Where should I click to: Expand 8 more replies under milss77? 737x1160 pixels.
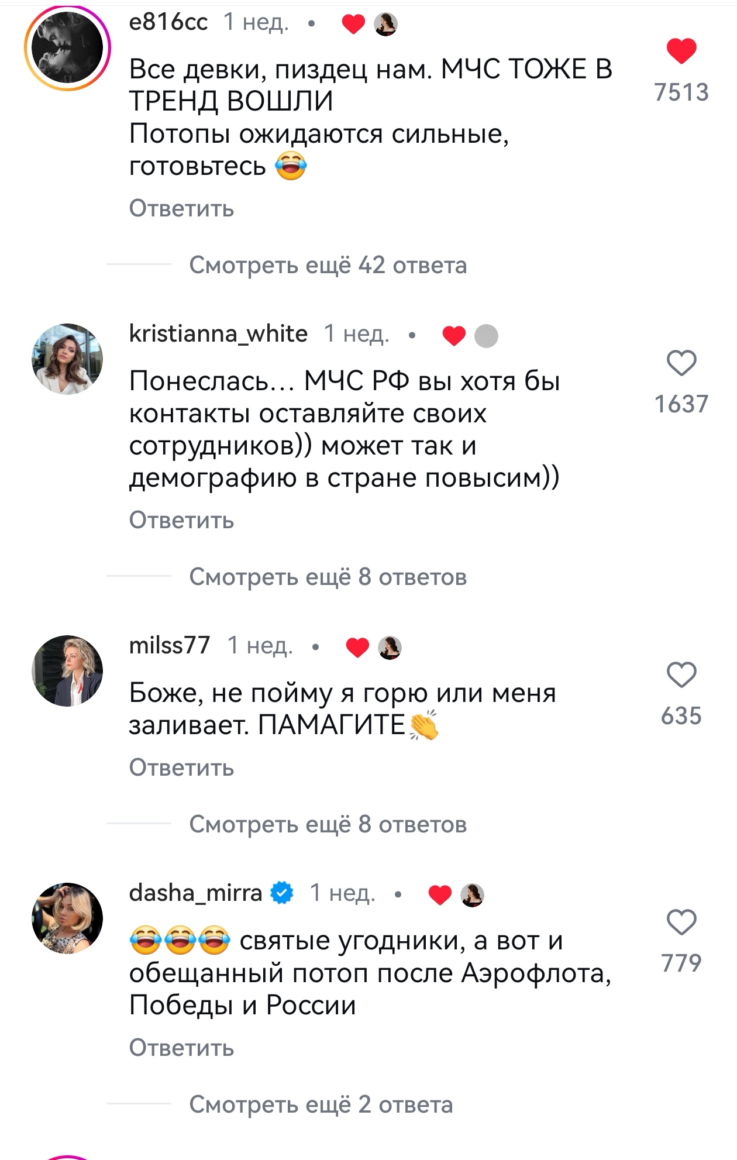pos(328,824)
